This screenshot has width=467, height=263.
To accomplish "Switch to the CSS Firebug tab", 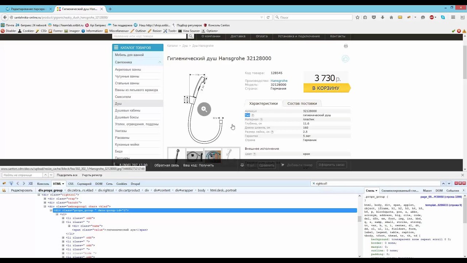I will (x=71, y=184).
